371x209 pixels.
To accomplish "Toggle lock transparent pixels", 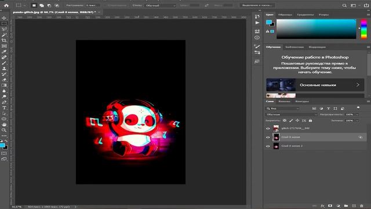I will 285,120.
